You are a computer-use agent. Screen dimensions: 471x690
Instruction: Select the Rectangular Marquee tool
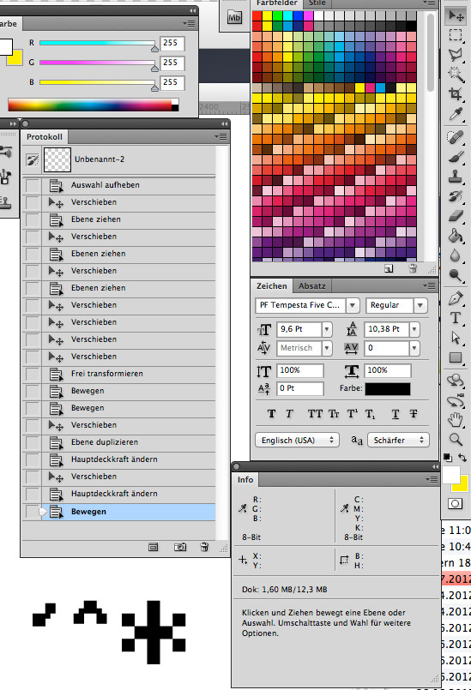456,35
